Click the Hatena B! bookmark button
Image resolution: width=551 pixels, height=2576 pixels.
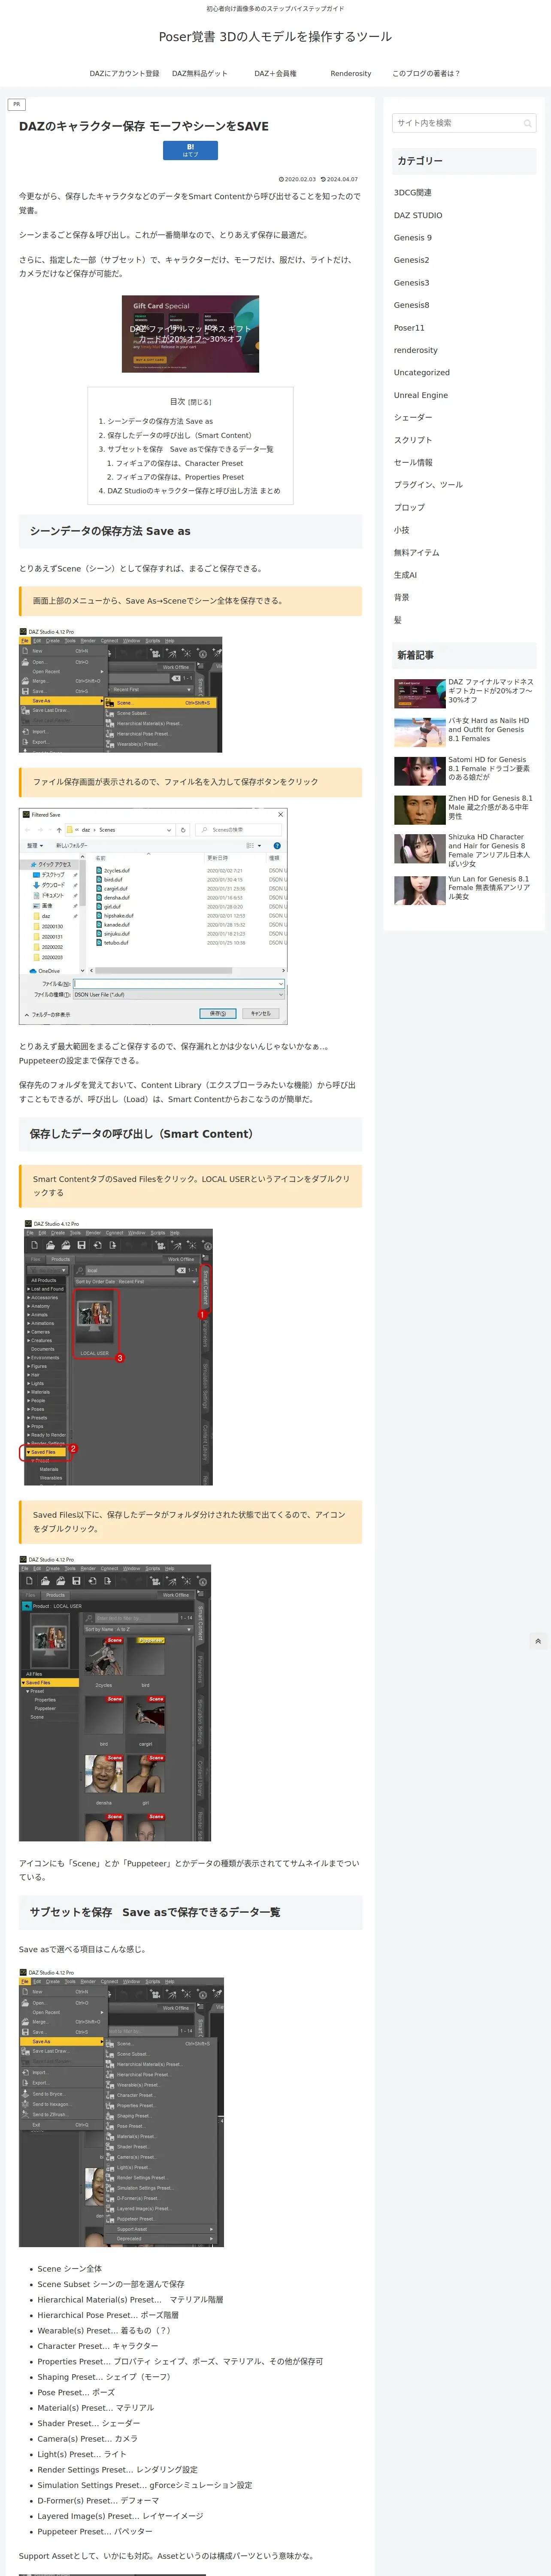[x=190, y=150]
